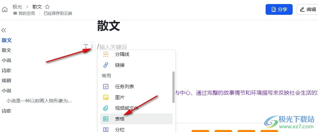
Task: Click the block drag-handle dots icon
Action: pyautogui.click(x=92, y=46)
